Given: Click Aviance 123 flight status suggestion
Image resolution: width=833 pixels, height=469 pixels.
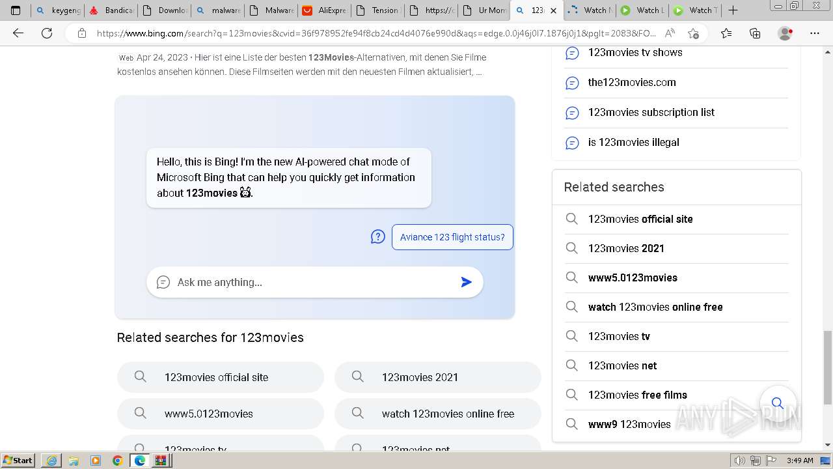Looking at the screenshot, I should point(452,237).
